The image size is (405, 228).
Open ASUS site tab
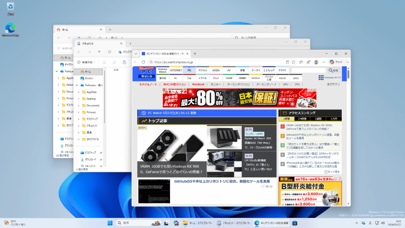click(x=282, y=78)
